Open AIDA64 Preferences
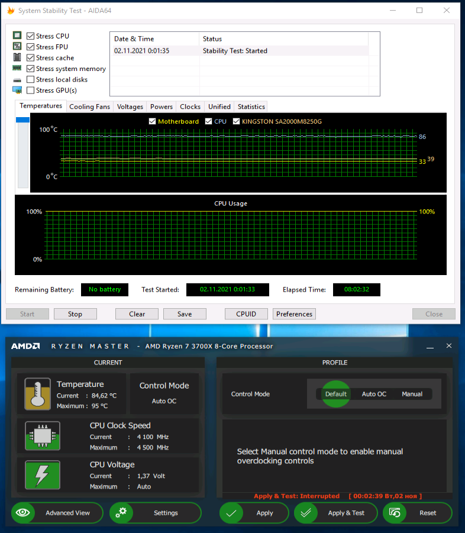The height and width of the screenshot is (533, 465). tap(295, 314)
